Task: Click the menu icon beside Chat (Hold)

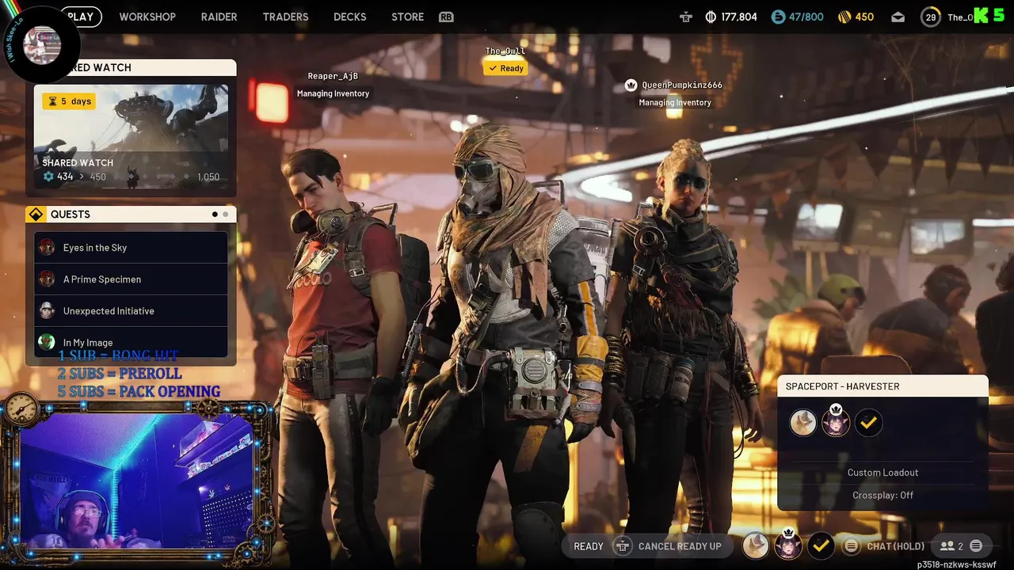Action: [852, 546]
